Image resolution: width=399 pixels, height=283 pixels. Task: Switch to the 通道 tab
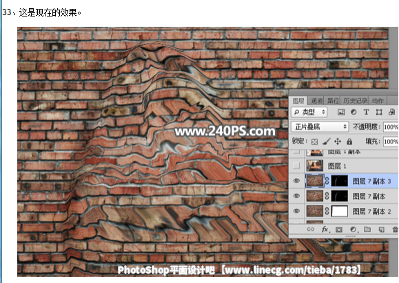[x=317, y=101]
